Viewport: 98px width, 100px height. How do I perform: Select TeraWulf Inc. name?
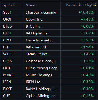click(x=37, y=54)
